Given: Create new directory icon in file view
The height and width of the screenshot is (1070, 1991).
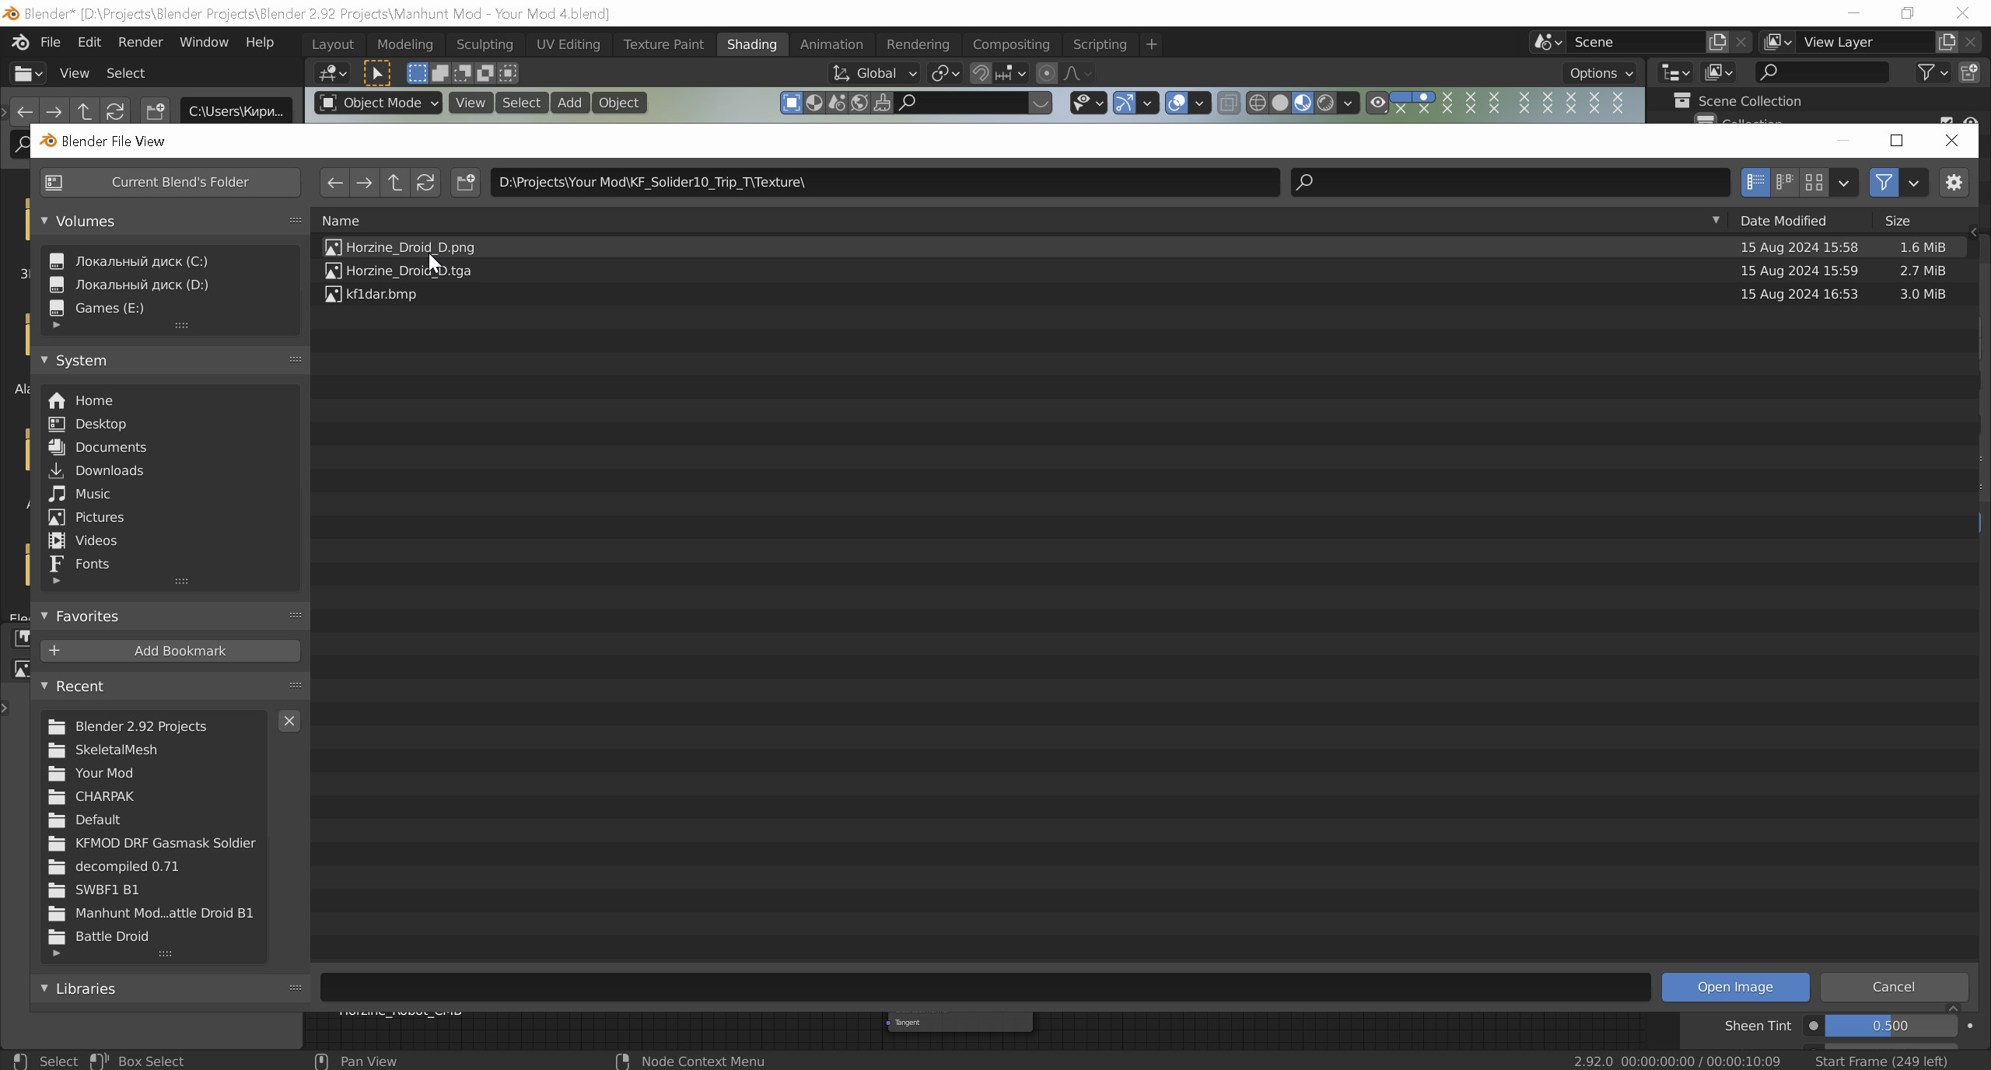Looking at the screenshot, I should 465,182.
